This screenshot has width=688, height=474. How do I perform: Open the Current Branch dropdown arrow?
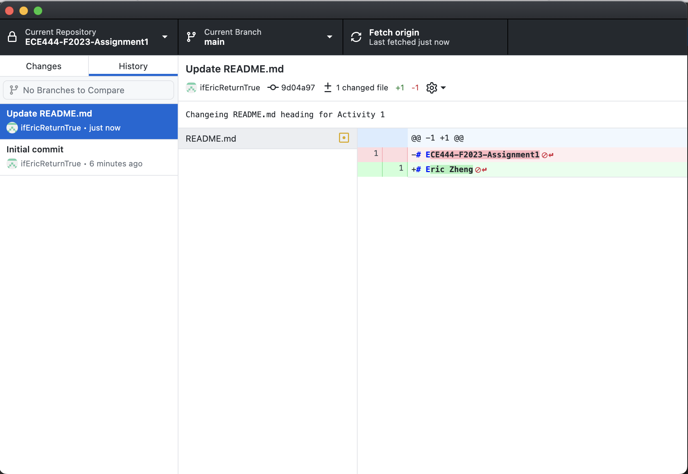pos(330,37)
